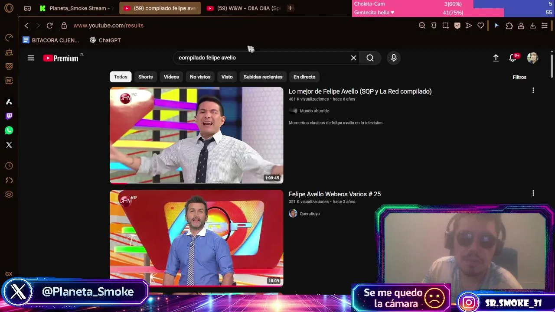Click the page vertical scrollbar

pos(552,66)
